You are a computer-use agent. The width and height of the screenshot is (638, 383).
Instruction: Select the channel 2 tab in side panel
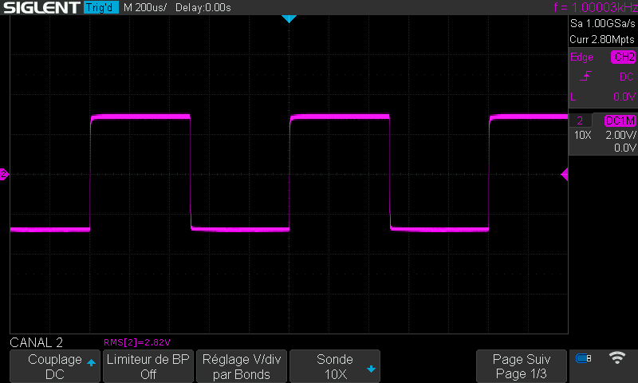pos(580,120)
